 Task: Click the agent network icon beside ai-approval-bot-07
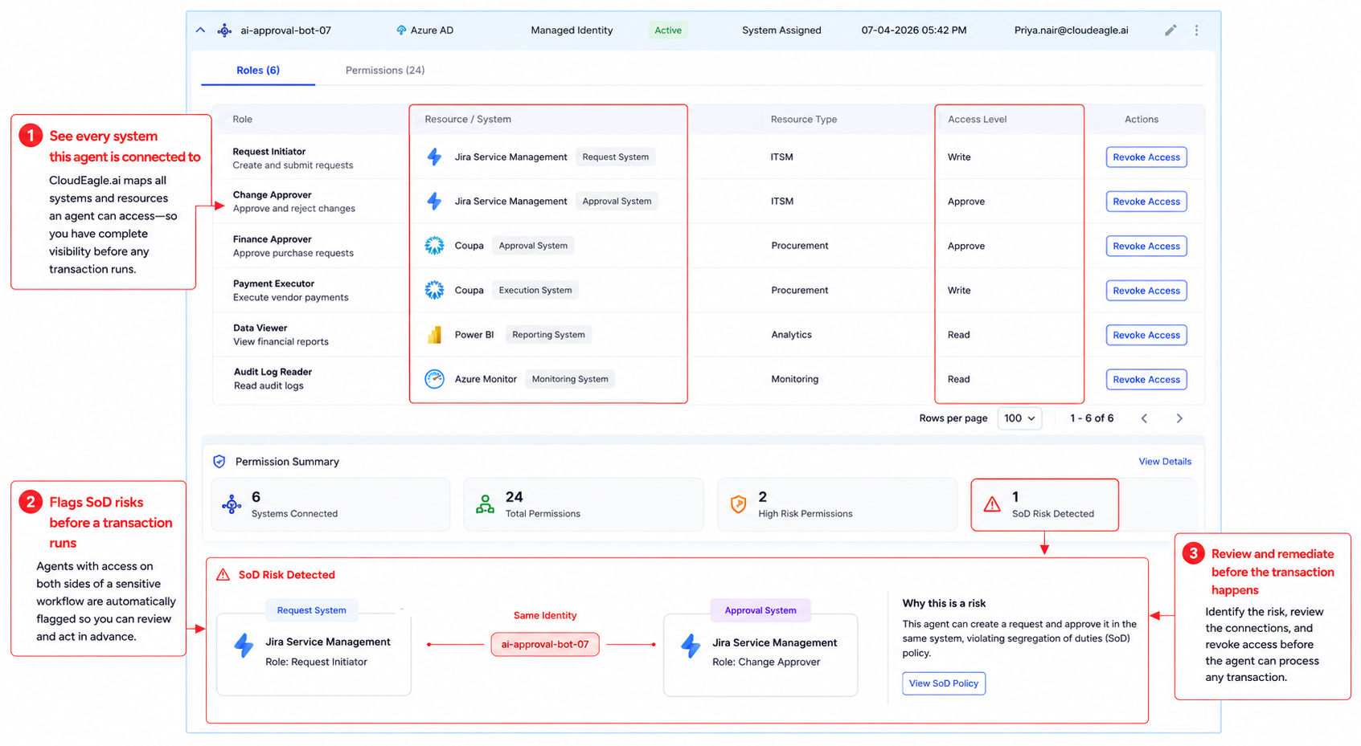(225, 31)
